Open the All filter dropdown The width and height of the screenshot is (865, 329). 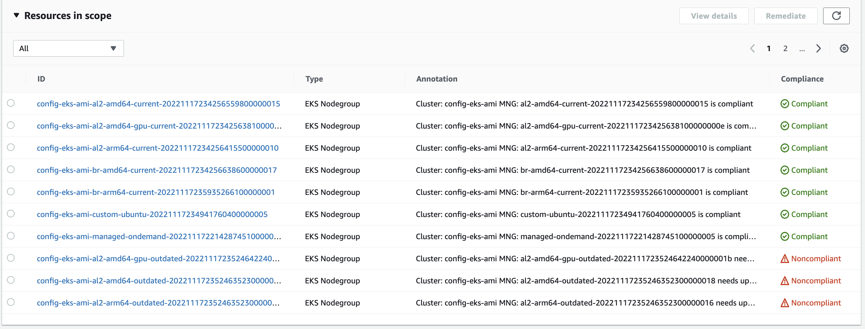point(68,48)
